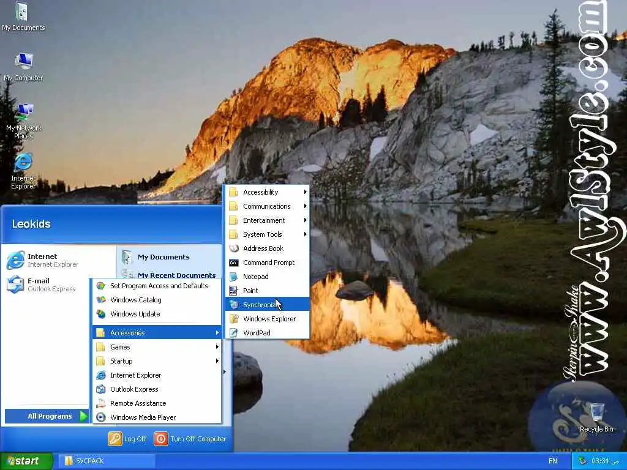627x470 pixels.
Task: Click the Log Off label
Action: pos(135,439)
